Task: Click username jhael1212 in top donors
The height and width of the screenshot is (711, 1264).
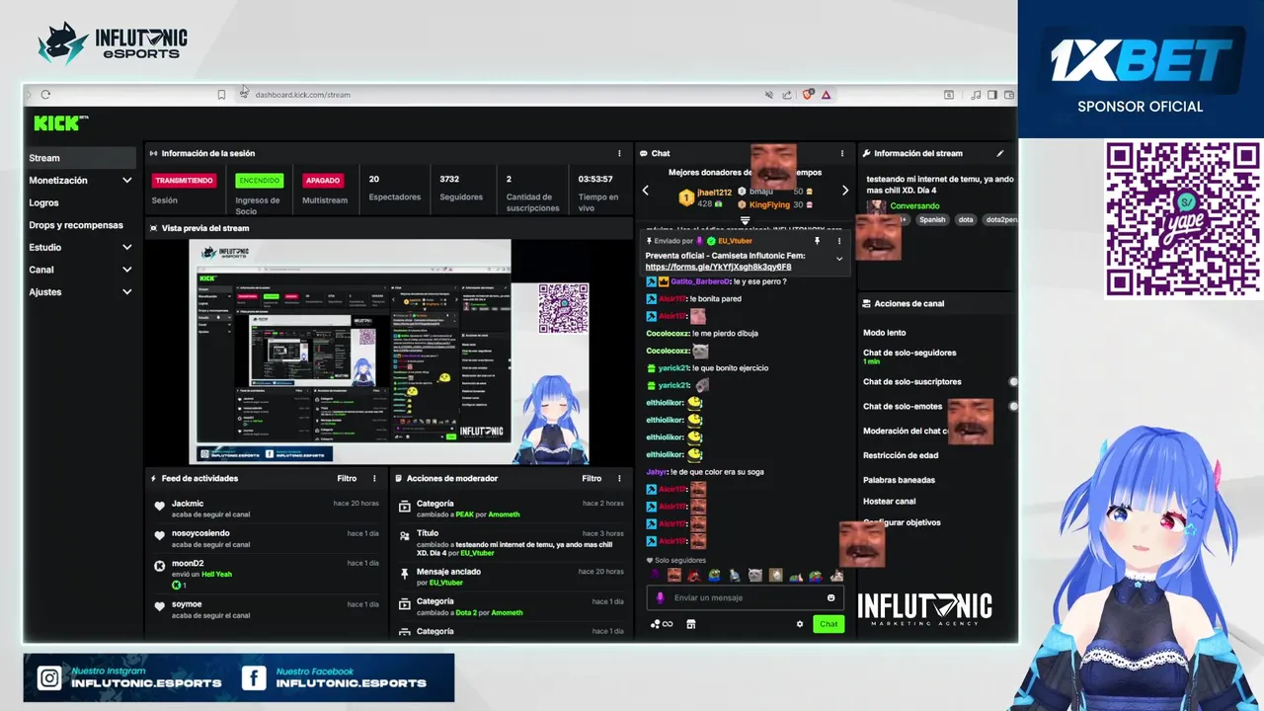Action: coord(714,193)
